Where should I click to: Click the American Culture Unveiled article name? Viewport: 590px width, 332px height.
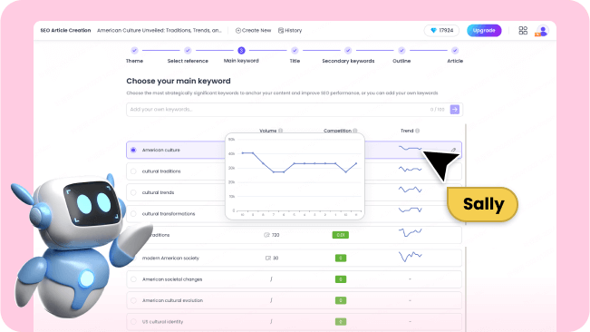point(160,31)
